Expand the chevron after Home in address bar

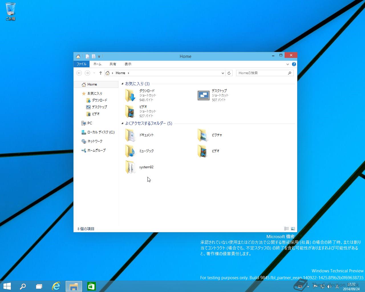[x=129, y=73]
